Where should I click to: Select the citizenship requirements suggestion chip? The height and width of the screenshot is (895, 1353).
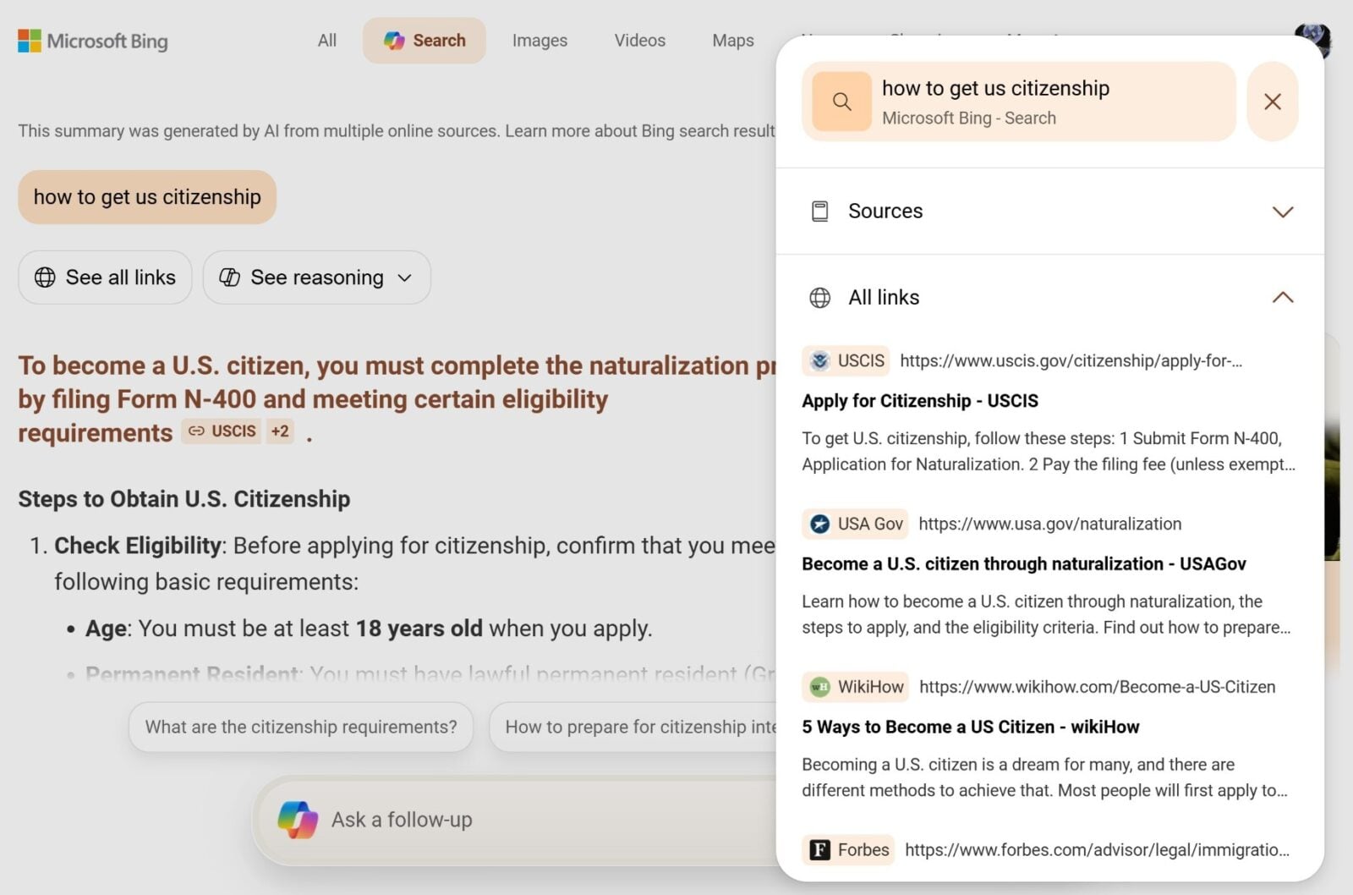point(300,728)
